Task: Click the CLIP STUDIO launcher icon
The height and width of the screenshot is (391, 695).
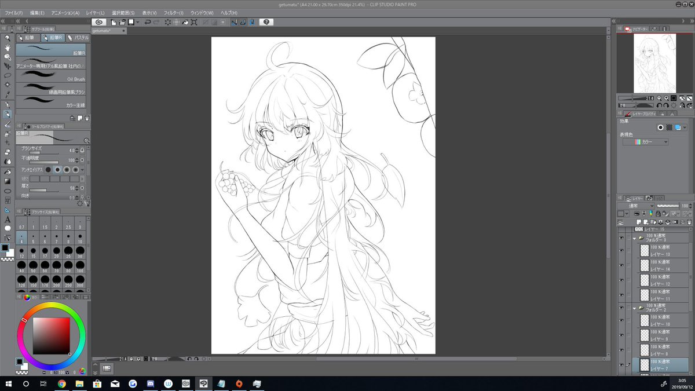Action: point(98,22)
